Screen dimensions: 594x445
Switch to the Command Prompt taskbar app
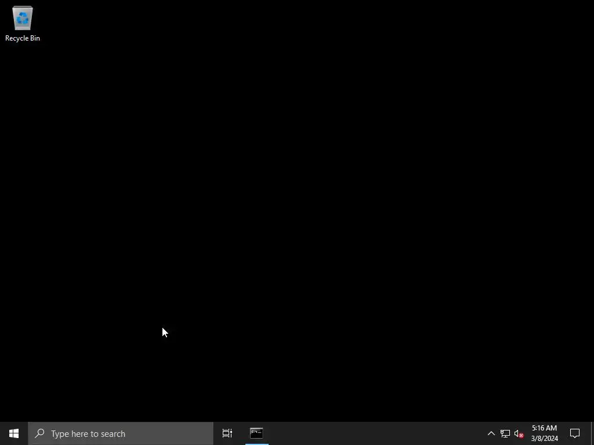(x=256, y=433)
